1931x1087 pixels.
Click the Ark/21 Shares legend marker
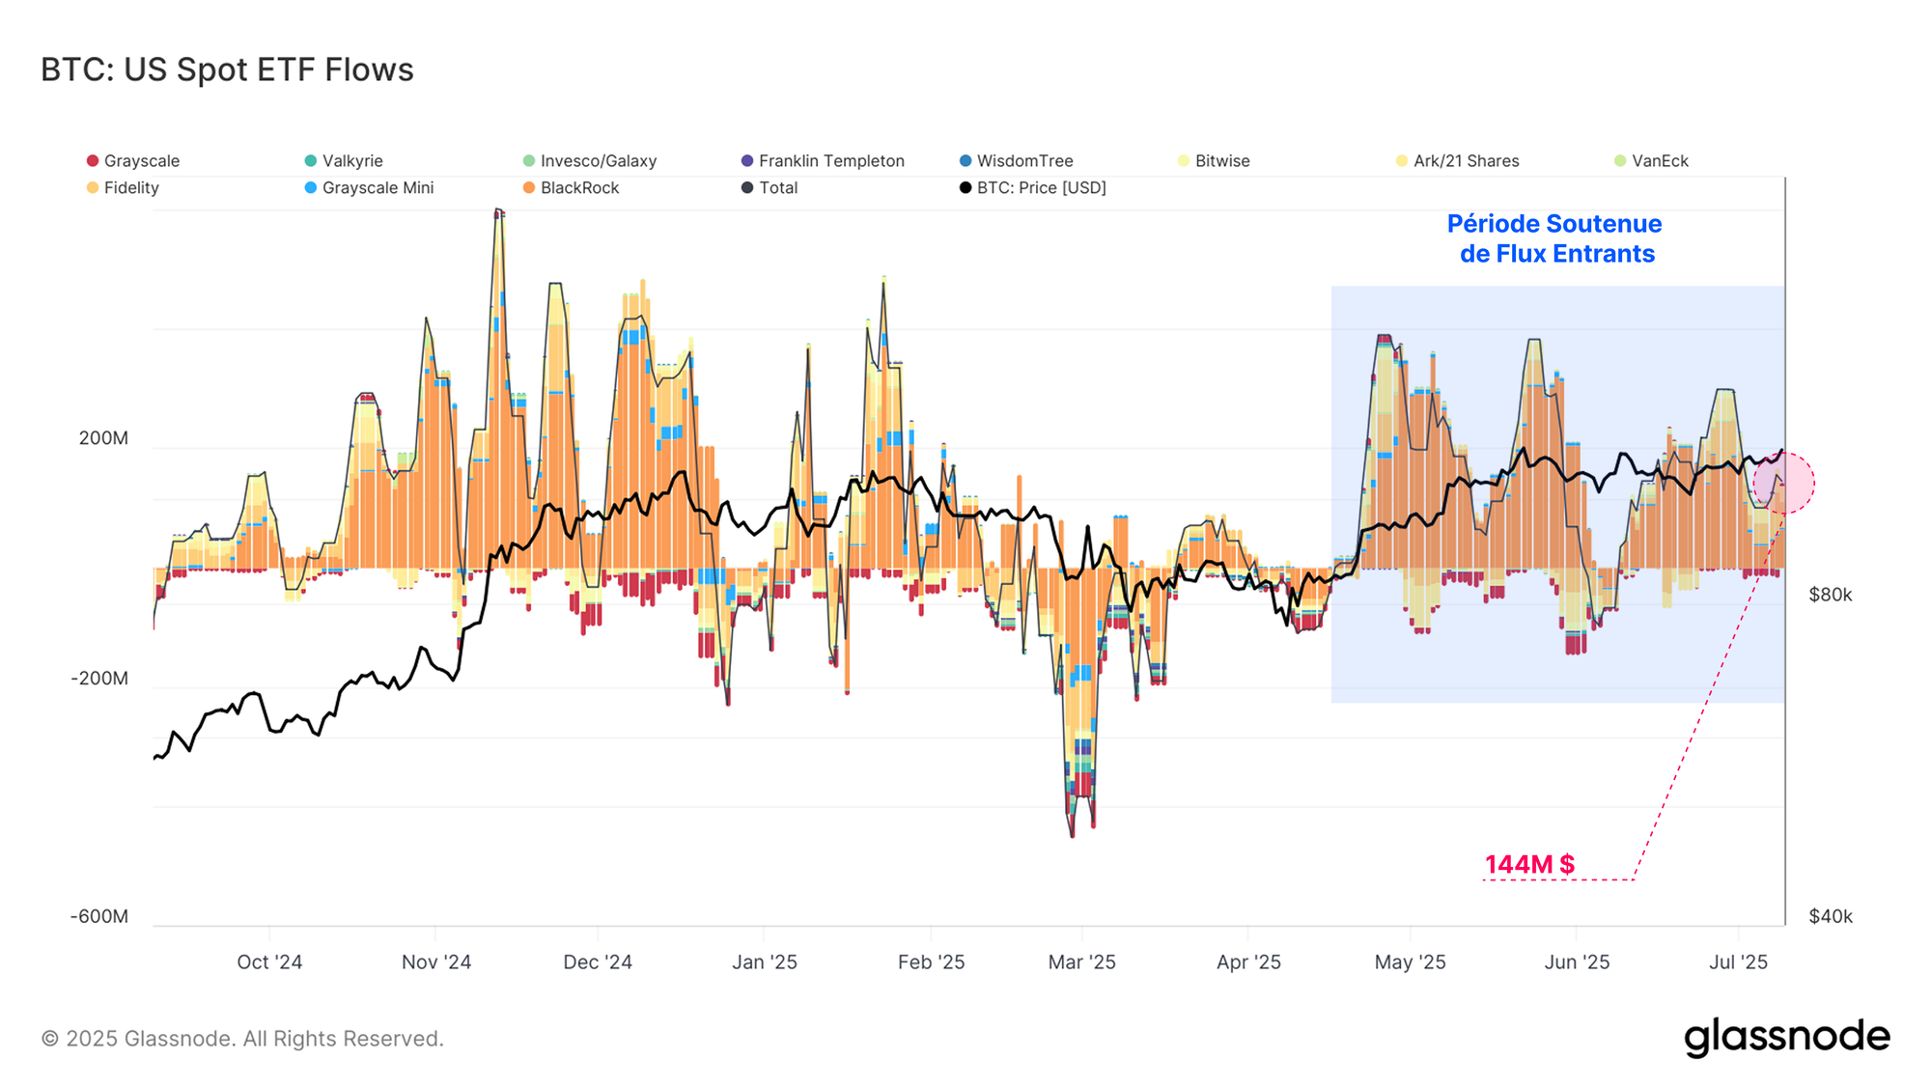[1402, 161]
